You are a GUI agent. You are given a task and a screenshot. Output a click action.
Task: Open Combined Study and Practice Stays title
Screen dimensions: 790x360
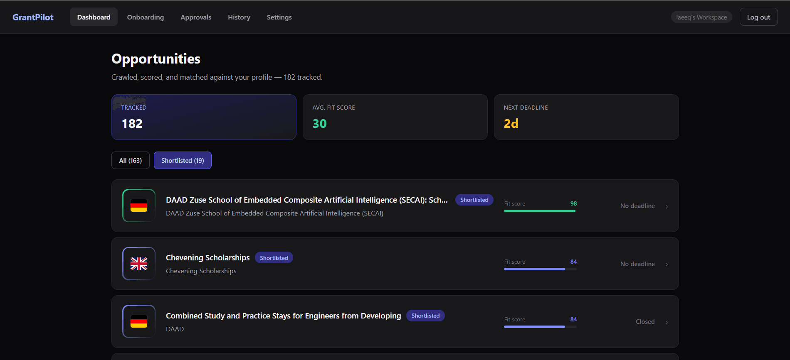[284, 316]
